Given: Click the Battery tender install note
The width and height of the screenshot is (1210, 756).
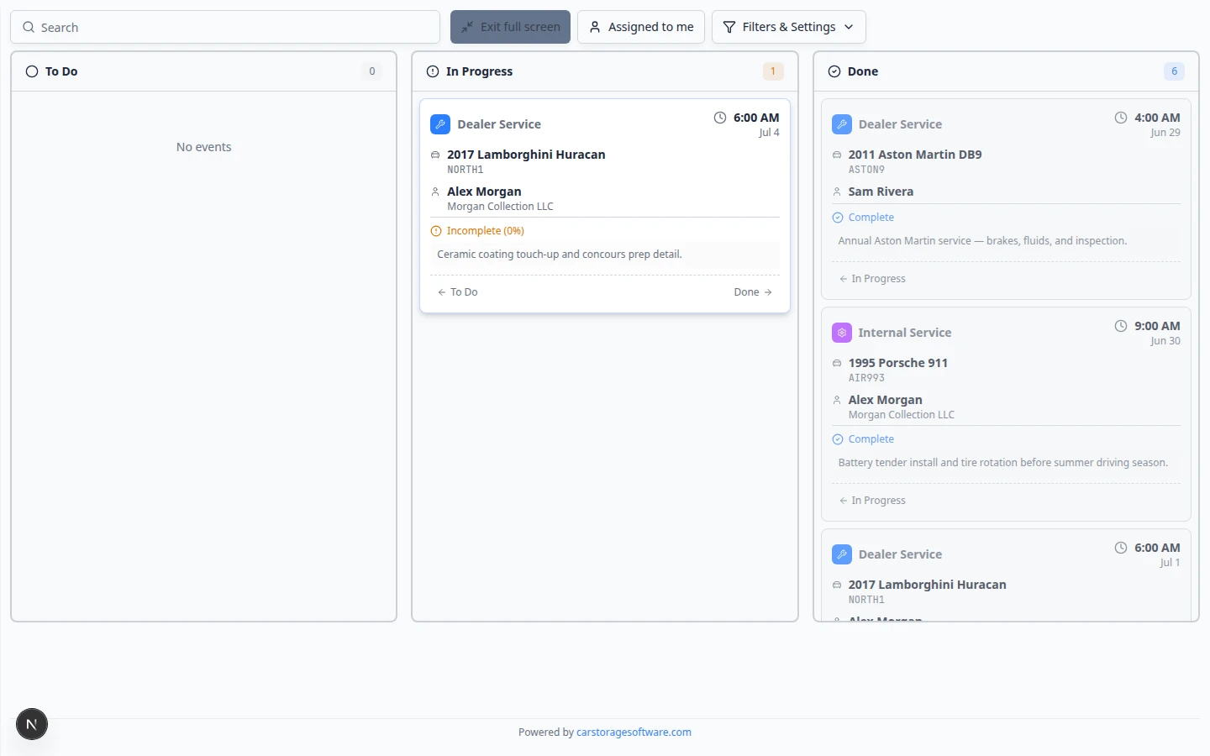Looking at the screenshot, I should coord(1003,463).
